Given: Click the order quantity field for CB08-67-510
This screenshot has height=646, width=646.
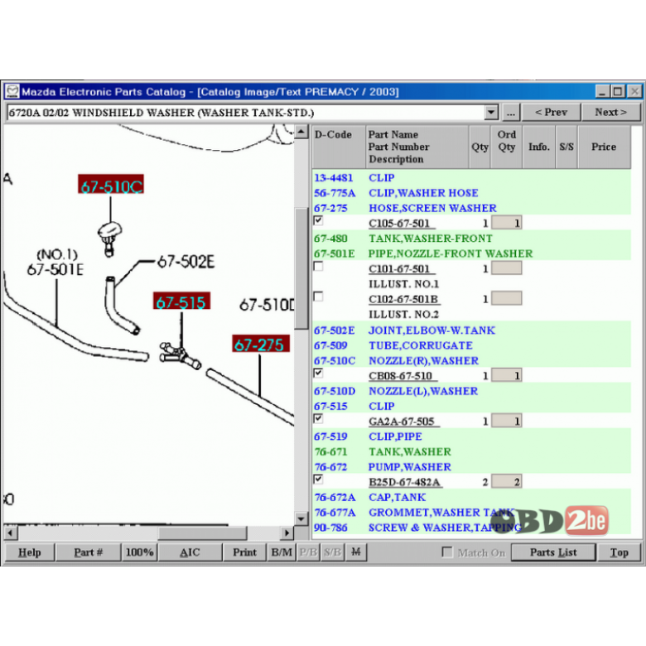Looking at the screenshot, I should [507, 375].
